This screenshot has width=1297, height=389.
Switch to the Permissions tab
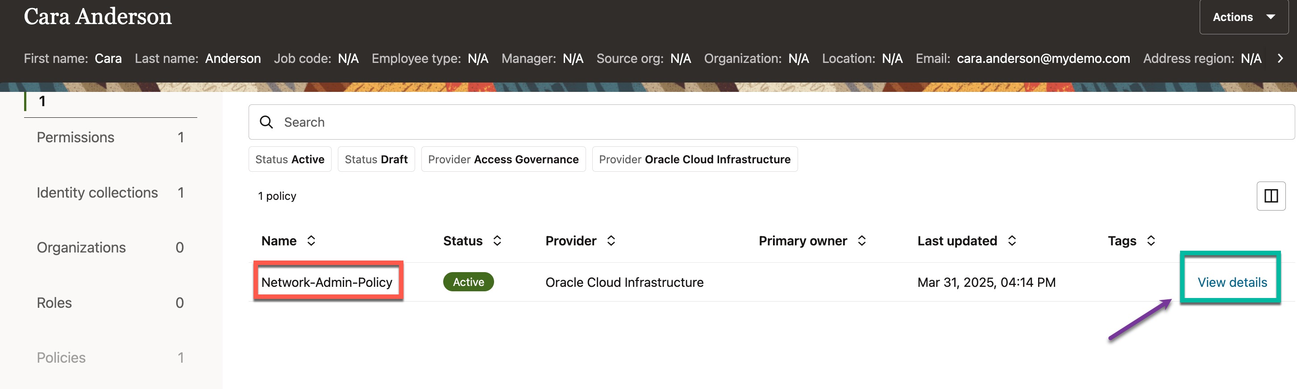pyautogui.click(x=75, y=137)
